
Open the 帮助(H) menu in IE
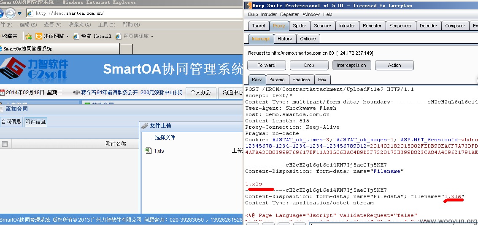(x=131, y=25)
